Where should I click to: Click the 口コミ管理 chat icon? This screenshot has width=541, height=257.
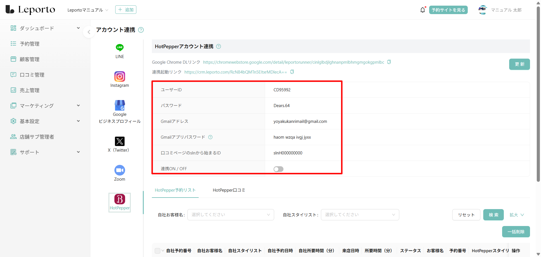13,75
